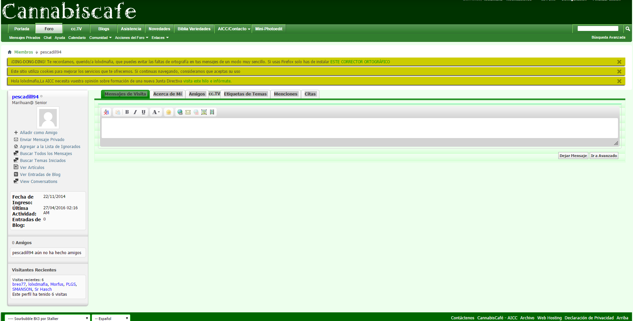Click the remove link icon
The image size is (633, 321).
(196, 112)
